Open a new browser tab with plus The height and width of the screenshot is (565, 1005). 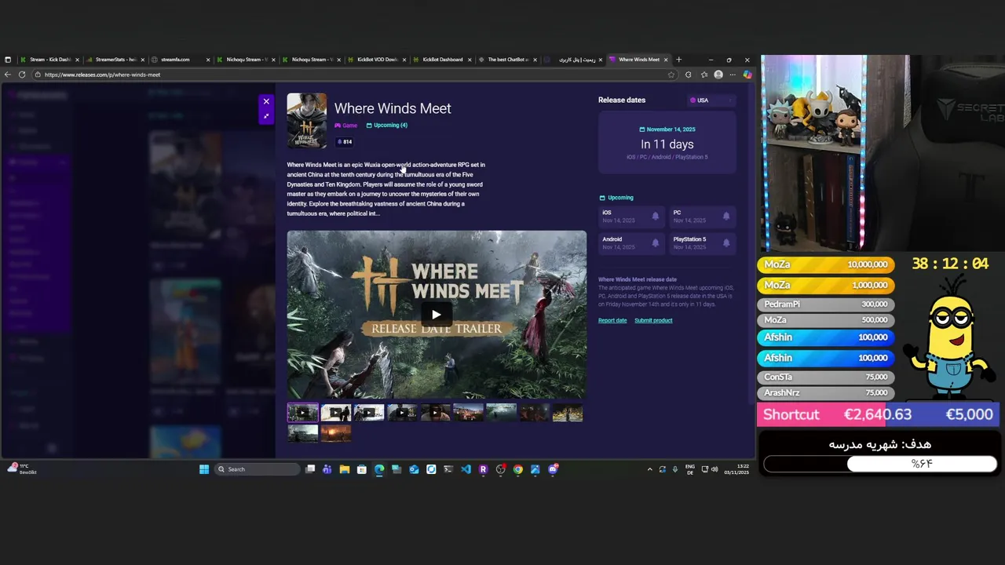(x=678, y=60)
